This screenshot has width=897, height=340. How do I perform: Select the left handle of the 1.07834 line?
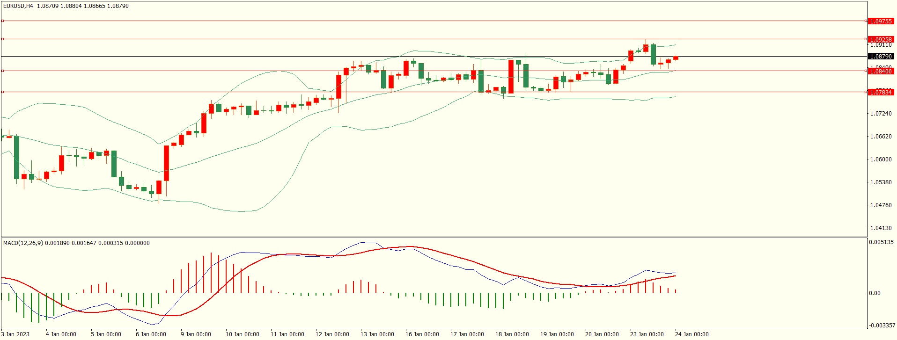[x=2, y=92]
